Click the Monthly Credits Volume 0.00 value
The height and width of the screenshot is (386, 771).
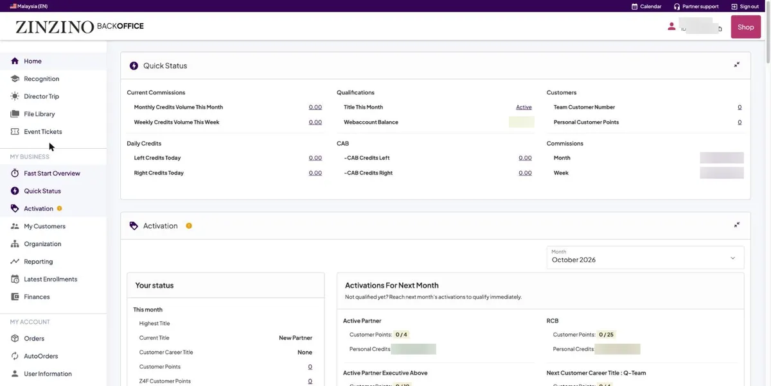click(315, 107)
